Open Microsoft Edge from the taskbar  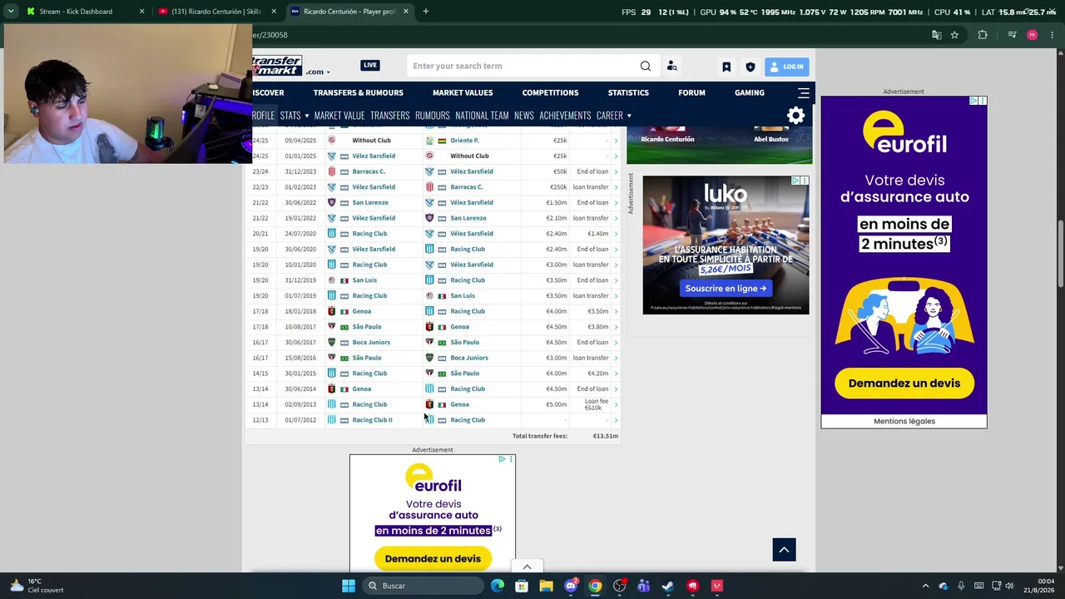(x=498, y=586)
